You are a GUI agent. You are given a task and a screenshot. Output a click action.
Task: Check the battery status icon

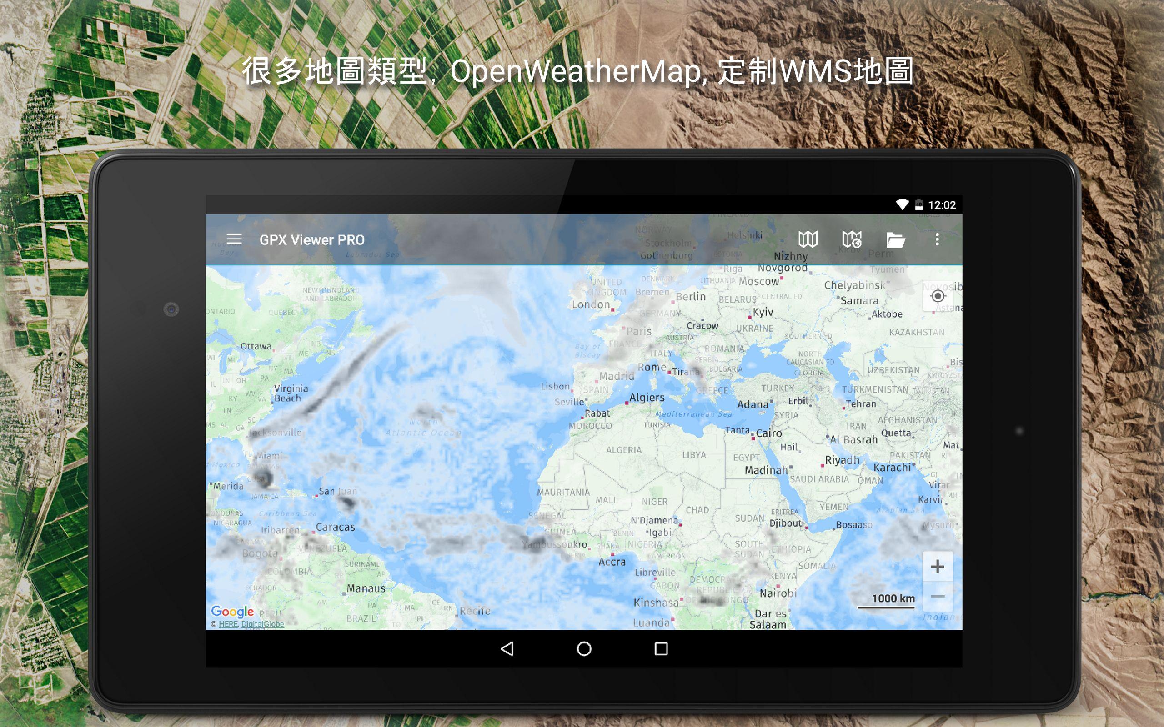918,205
